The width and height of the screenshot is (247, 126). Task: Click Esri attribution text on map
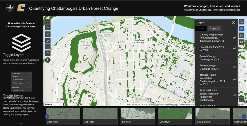161,105
